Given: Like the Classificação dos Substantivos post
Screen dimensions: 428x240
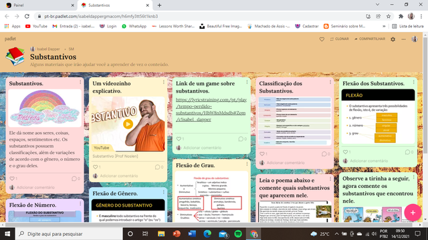Looking at the screenshot, I should [x=262, y=154].
